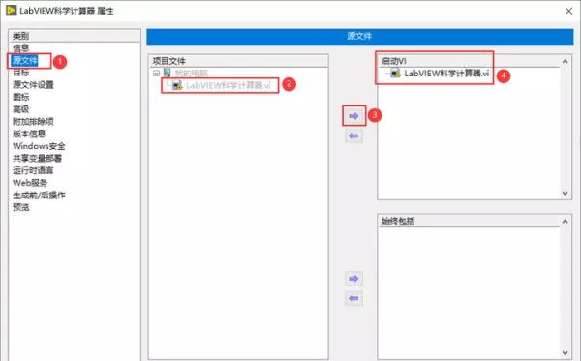Click VI file icon in project files tree
581x361 pixels.
point(177,85)
